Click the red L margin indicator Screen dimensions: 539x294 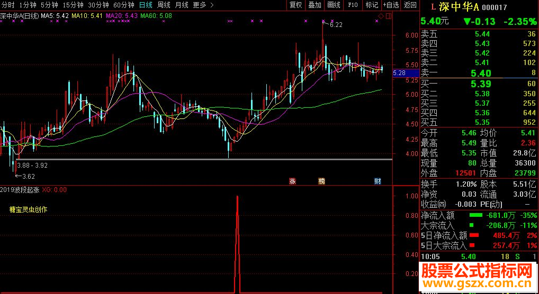point(434,6)
